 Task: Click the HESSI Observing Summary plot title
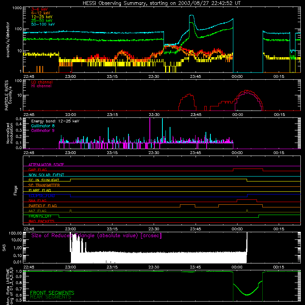tap(161, 3)
